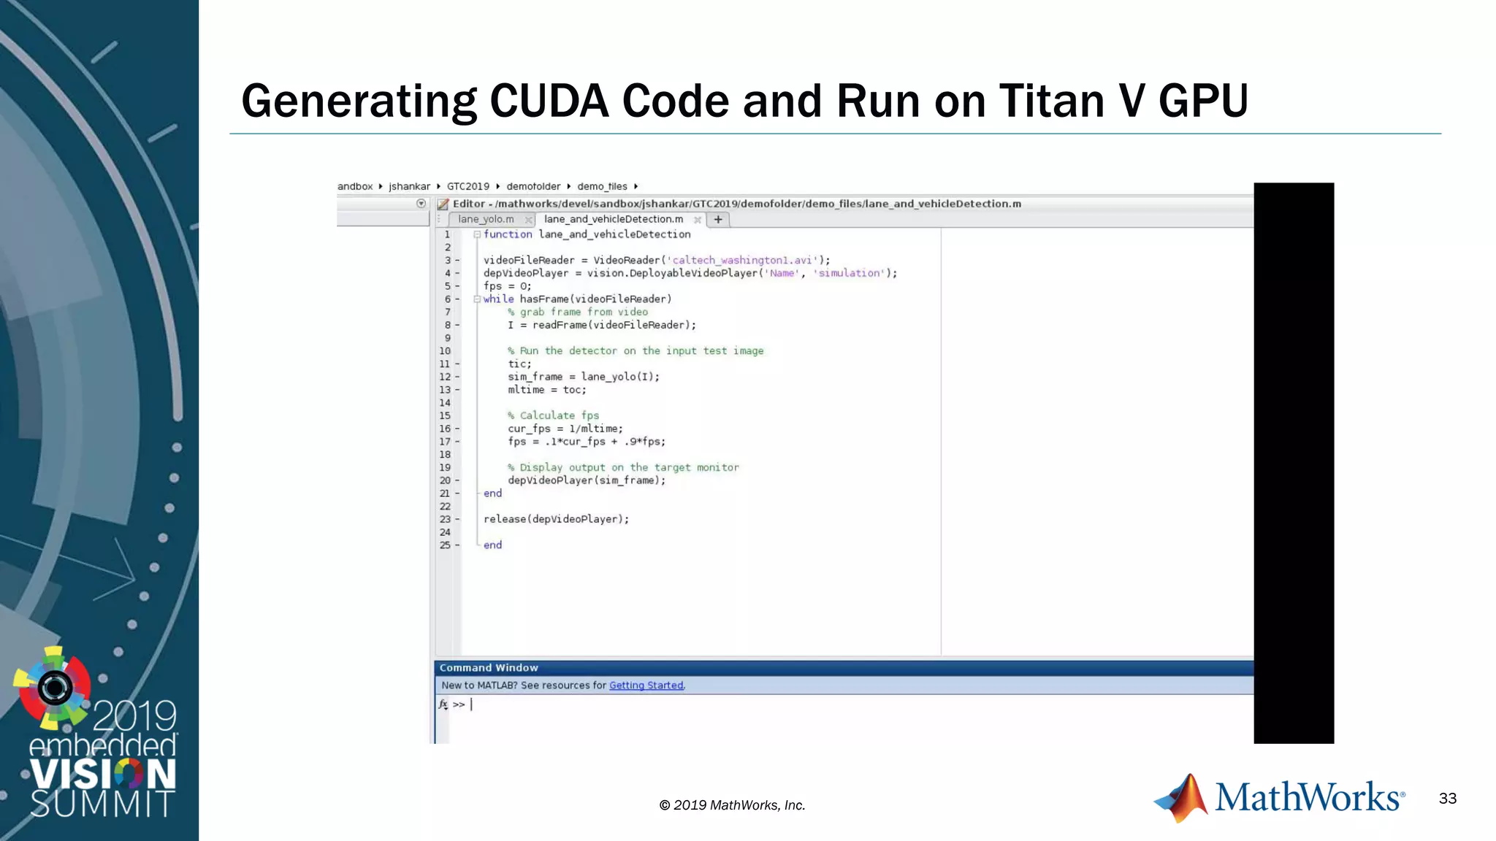
Task: Click the editor tab bar drag grip
Action: [x=439, y=219]
